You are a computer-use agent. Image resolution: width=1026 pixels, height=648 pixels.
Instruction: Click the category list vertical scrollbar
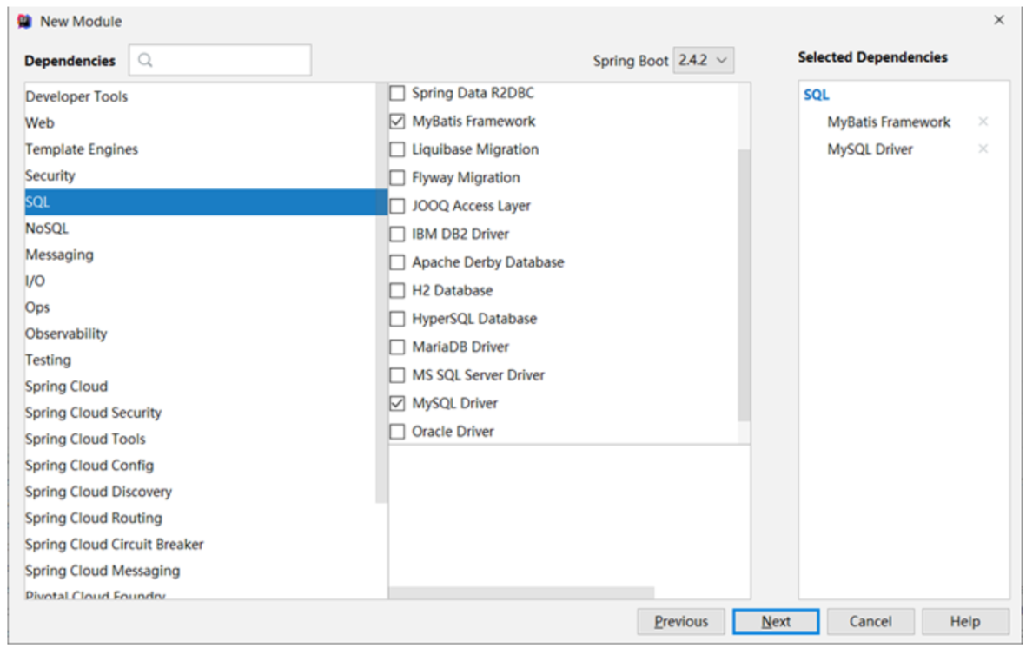click(381, 293)
